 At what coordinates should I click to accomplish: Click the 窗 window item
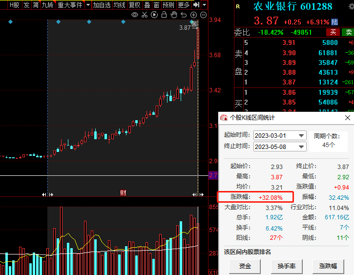click(x=156, y=5)
